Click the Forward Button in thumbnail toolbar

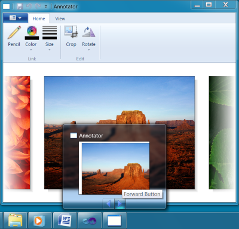click(x=120, y=204)
